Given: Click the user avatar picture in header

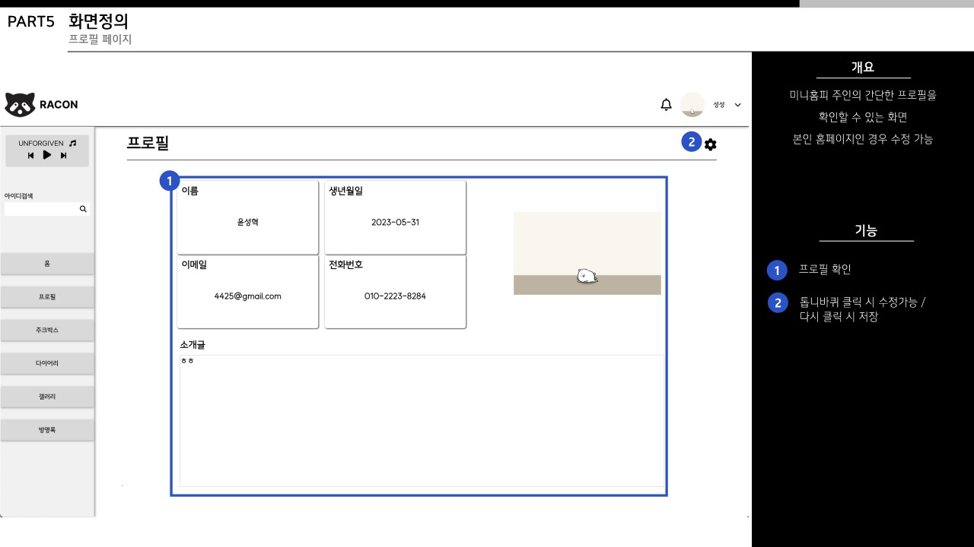Looking at the screenshot, I should 692,105.
